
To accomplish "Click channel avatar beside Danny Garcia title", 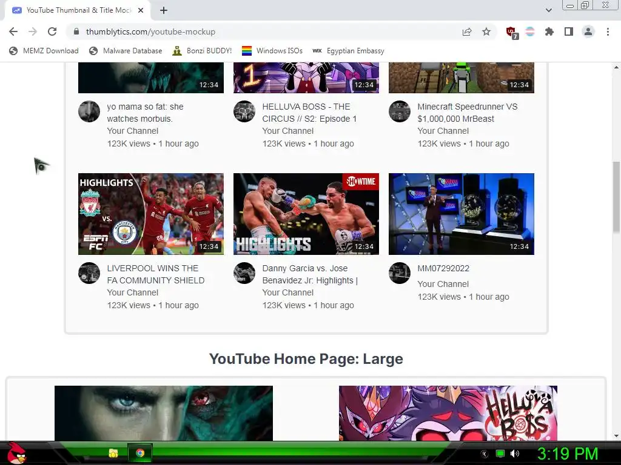I will tap(244, 273).
